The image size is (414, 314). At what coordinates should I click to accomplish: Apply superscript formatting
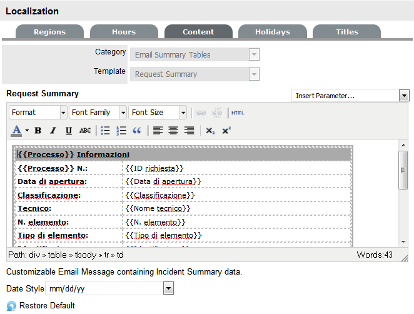click(226, 131)
